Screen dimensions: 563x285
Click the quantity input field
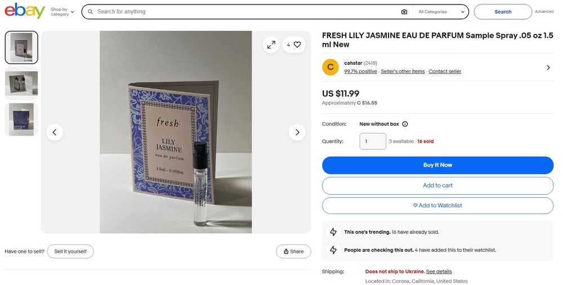coord(373,141)
